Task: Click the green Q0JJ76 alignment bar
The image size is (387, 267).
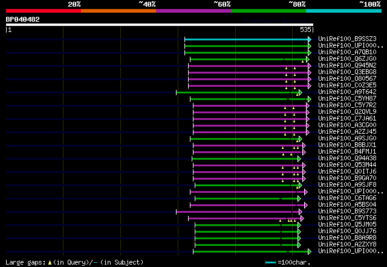Action: (246, 232)
